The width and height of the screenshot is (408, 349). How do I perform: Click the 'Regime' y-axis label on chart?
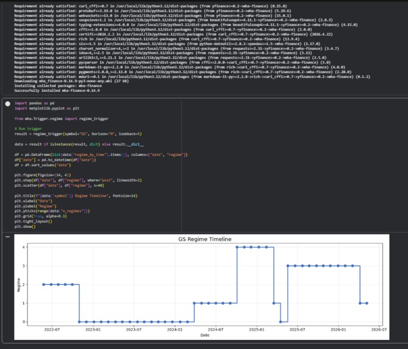tap(19, 285)
